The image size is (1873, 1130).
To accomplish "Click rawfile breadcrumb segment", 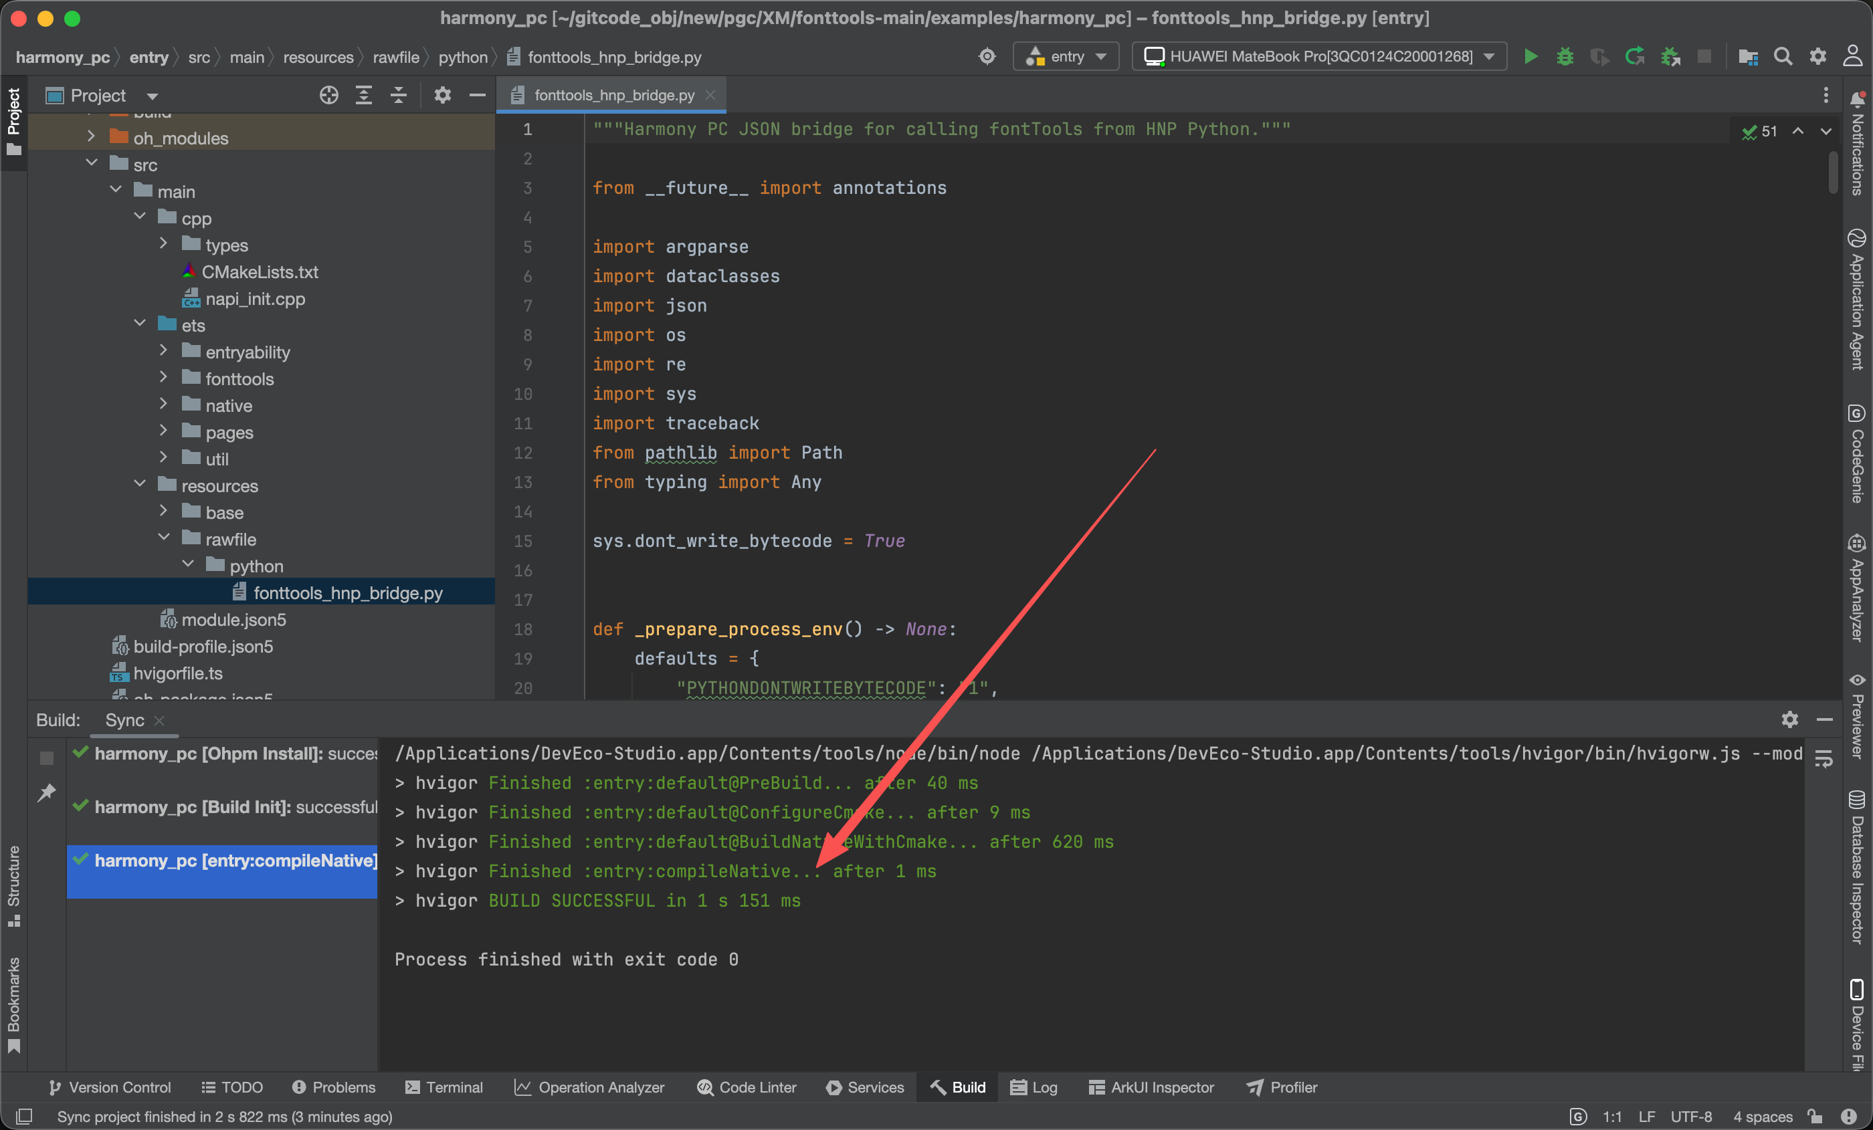I will click(x=396, y=57).
